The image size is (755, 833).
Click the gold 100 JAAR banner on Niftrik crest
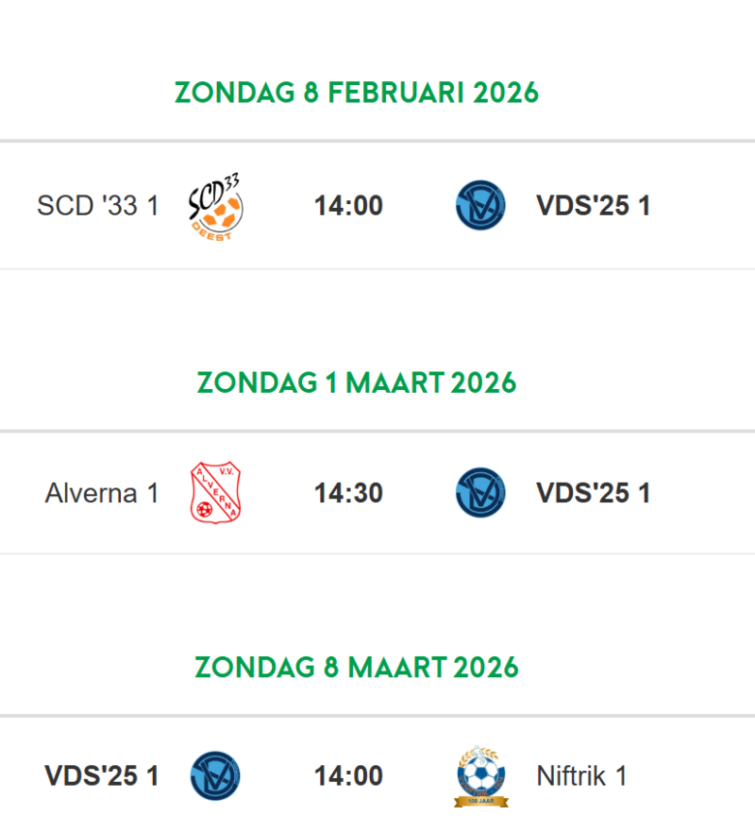tap(481, 802)
